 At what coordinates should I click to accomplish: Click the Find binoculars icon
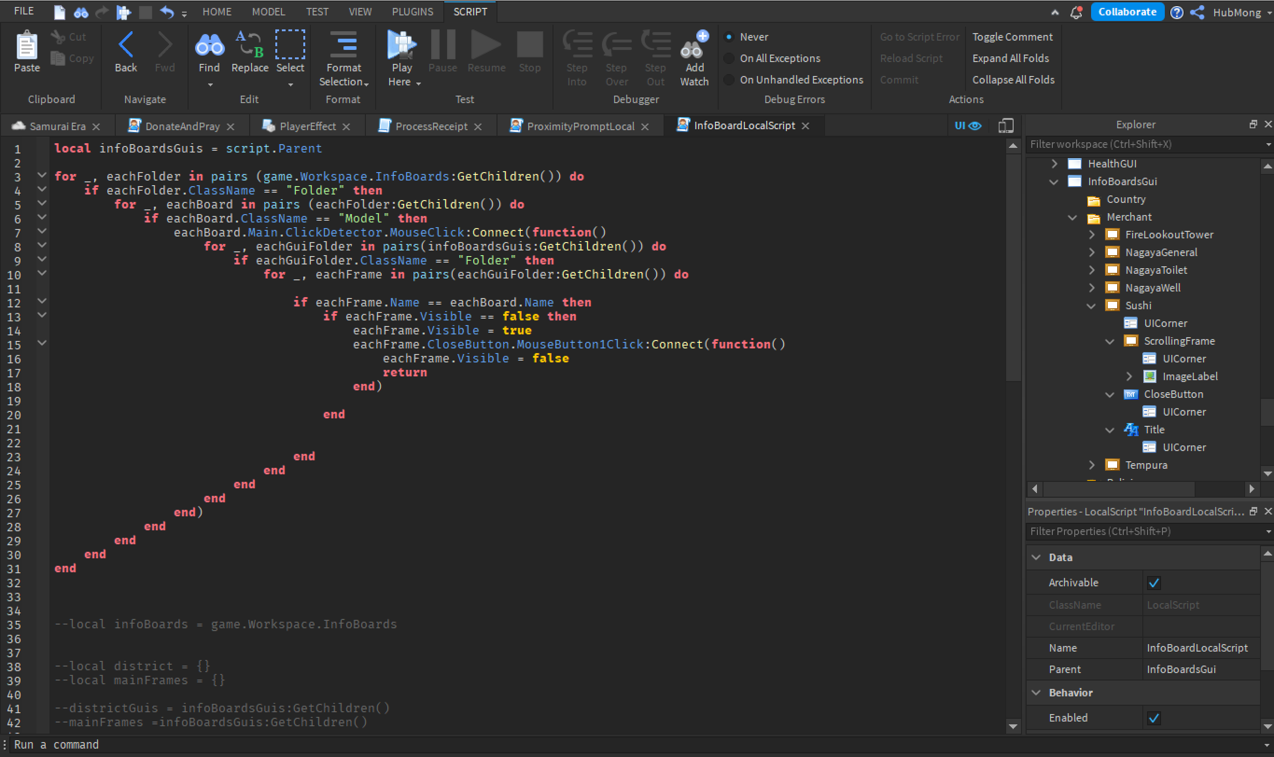pos(209,45)
